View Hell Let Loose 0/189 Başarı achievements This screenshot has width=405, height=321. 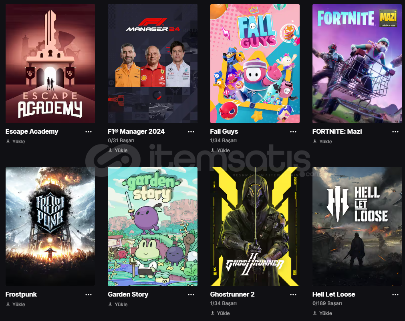coord(327,303)
